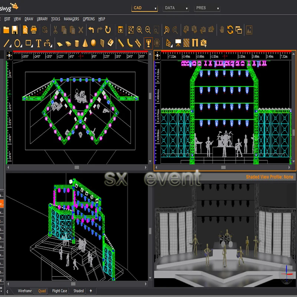Select the Sphere primitive tool
297x297 pixels.
[x=94, y=43]
